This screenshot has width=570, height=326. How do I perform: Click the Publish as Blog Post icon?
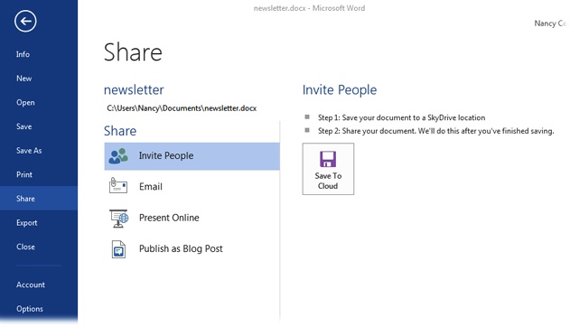(x=118, y=249)
